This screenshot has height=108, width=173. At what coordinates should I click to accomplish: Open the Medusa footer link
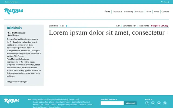(54, 104)
